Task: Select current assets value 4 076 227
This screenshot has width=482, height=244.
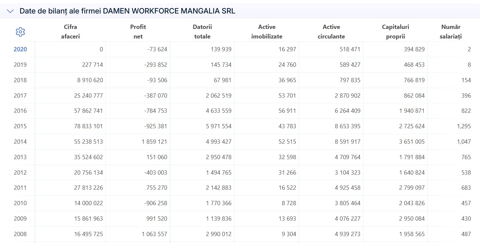Action: click(x=348, y=219)
